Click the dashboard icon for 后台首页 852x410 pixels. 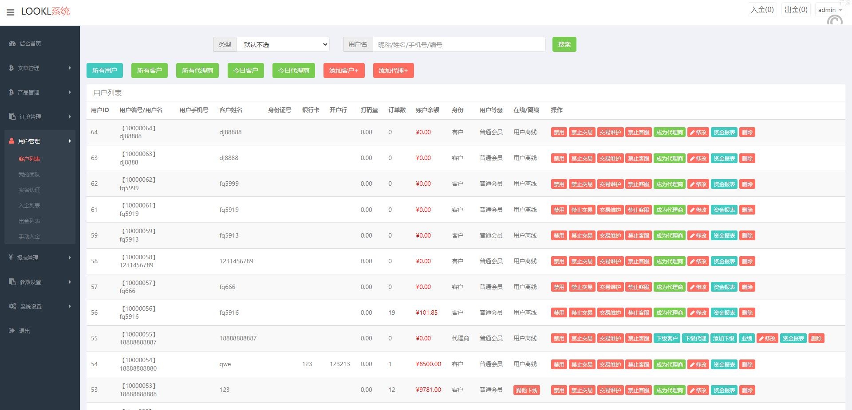(x=12, y=43)
